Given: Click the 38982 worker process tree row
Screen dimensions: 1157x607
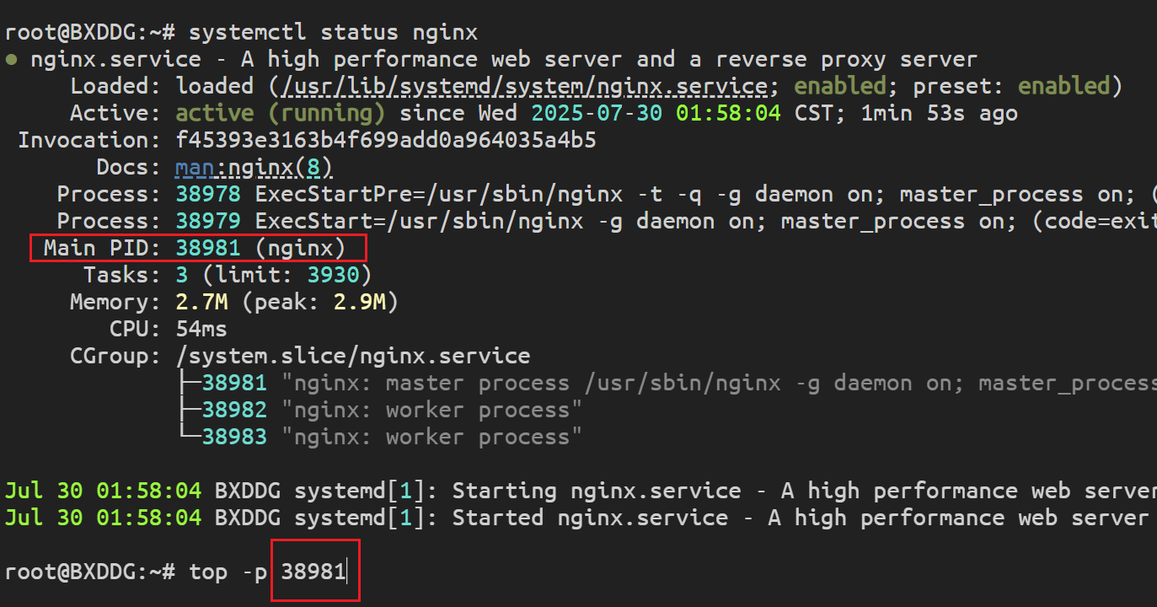Looking at the screenshot, I should point(379,410).
